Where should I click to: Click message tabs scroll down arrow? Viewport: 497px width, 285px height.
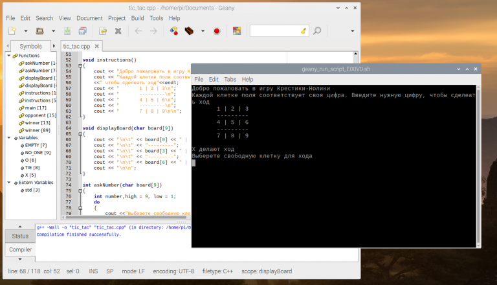20,259
